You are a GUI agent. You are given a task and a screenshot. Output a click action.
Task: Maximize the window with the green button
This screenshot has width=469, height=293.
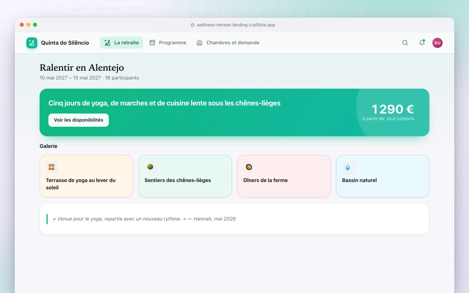[x=35, y=25]
